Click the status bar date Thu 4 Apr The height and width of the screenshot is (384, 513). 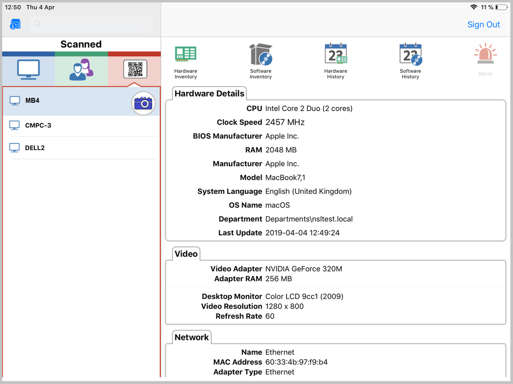[x=40, y=7]
